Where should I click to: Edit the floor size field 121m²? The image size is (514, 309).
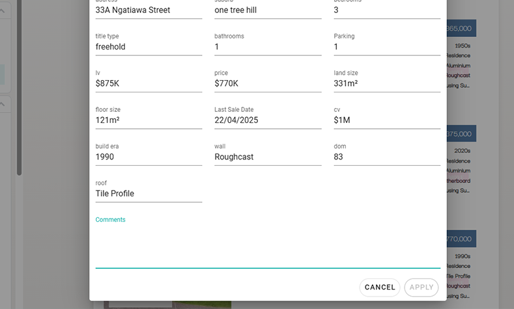[x=149, y=120]
